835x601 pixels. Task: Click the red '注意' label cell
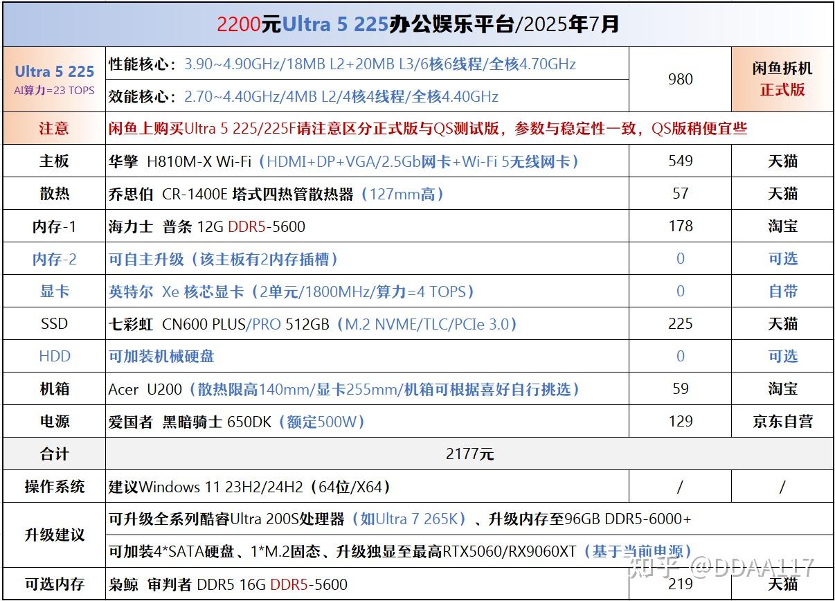[54, 128]
